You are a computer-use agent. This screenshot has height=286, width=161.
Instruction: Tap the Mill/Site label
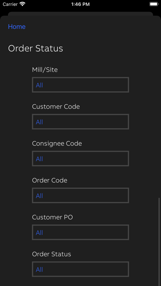(45, 70)
